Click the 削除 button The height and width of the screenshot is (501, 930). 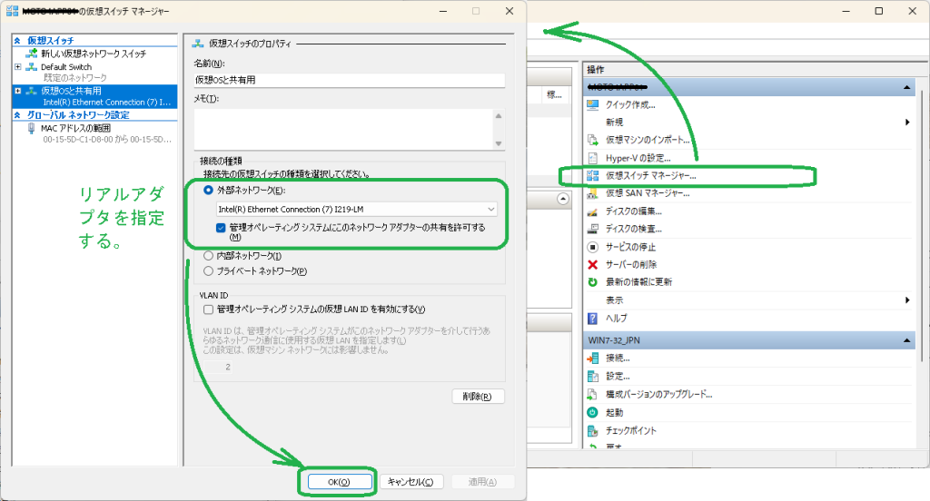[478, 396]
